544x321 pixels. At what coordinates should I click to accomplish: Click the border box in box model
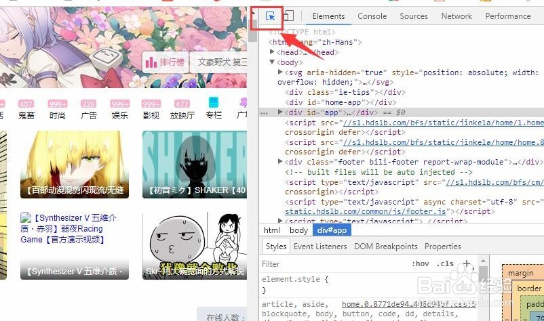(x=529, y=288)
